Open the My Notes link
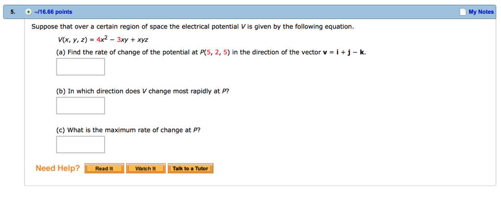 (x=481, y=12)
